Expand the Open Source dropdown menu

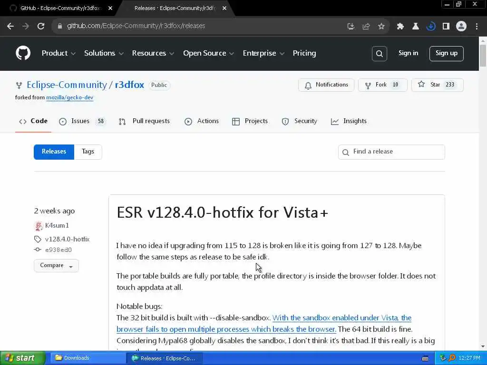208,53
